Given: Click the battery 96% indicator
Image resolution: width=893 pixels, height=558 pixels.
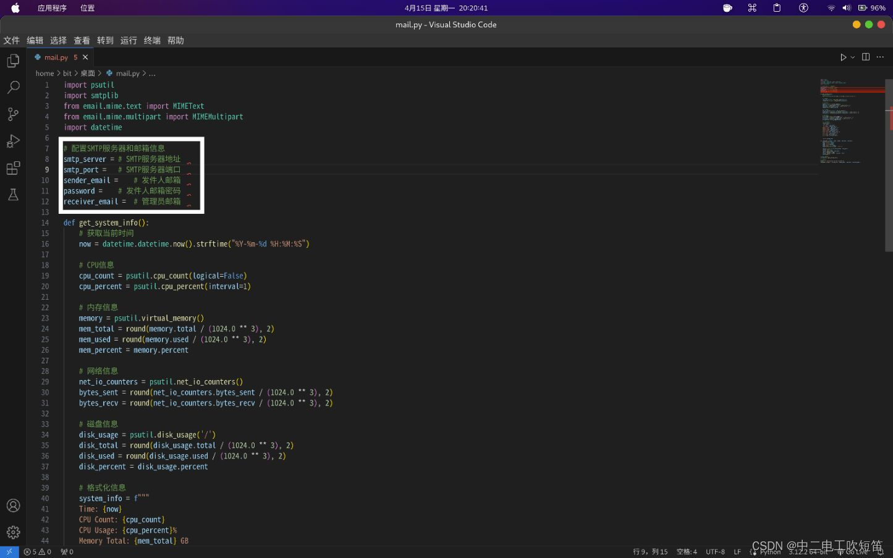Looking at the screenshot, I should [x=871, y=8].
